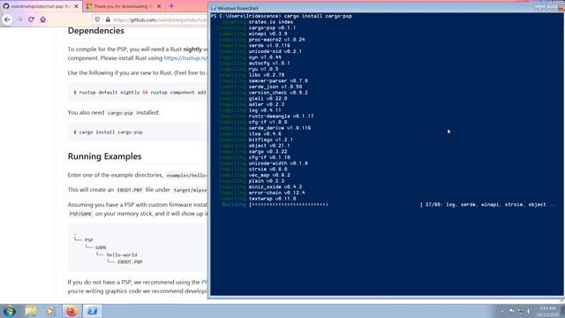The width and height of the screenshot is (565, 318).
Task: Open File Explorer from taskbar
Action: tap(31, 311)
